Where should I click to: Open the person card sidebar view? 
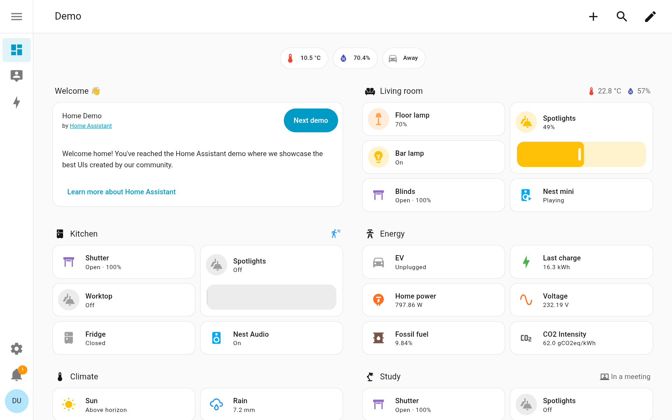tap(16, 76)
